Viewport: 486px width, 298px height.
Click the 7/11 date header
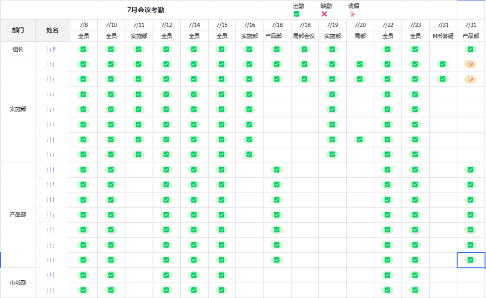click(x=139, y=25)
